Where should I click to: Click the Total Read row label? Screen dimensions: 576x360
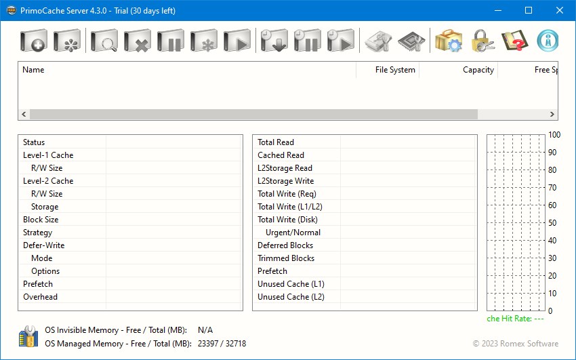[x=276, y=142]
